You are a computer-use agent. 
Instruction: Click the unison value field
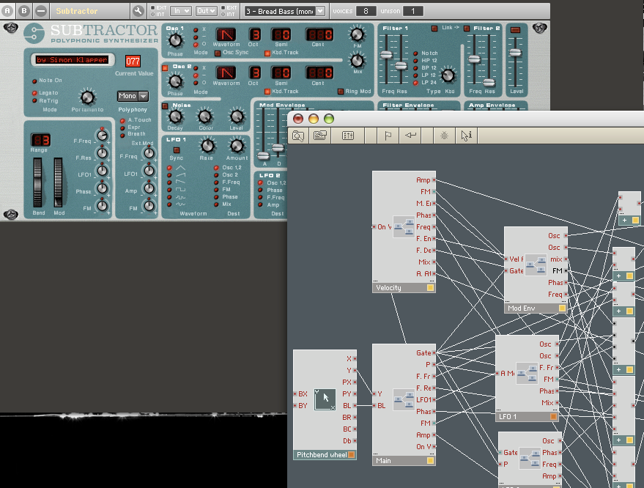click(x=412, y=11)
